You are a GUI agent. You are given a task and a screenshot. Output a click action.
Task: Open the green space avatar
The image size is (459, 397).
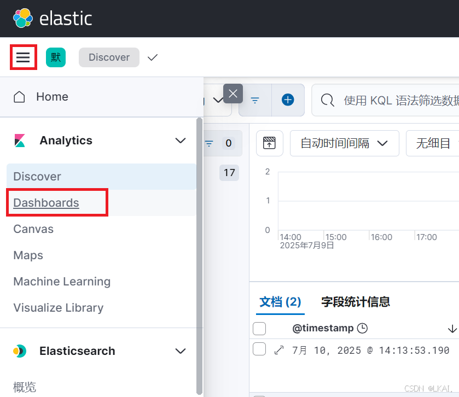[x=56, y=57]
